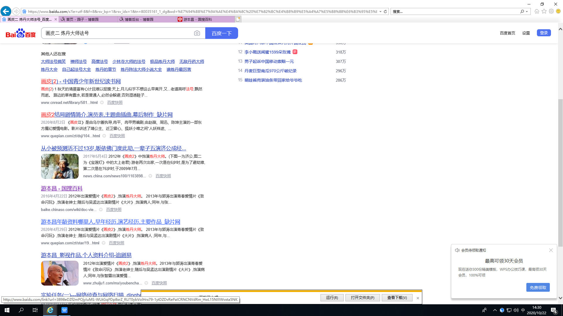Click the Baidu logo
This screenshot has width=563, height=316.
21,33
